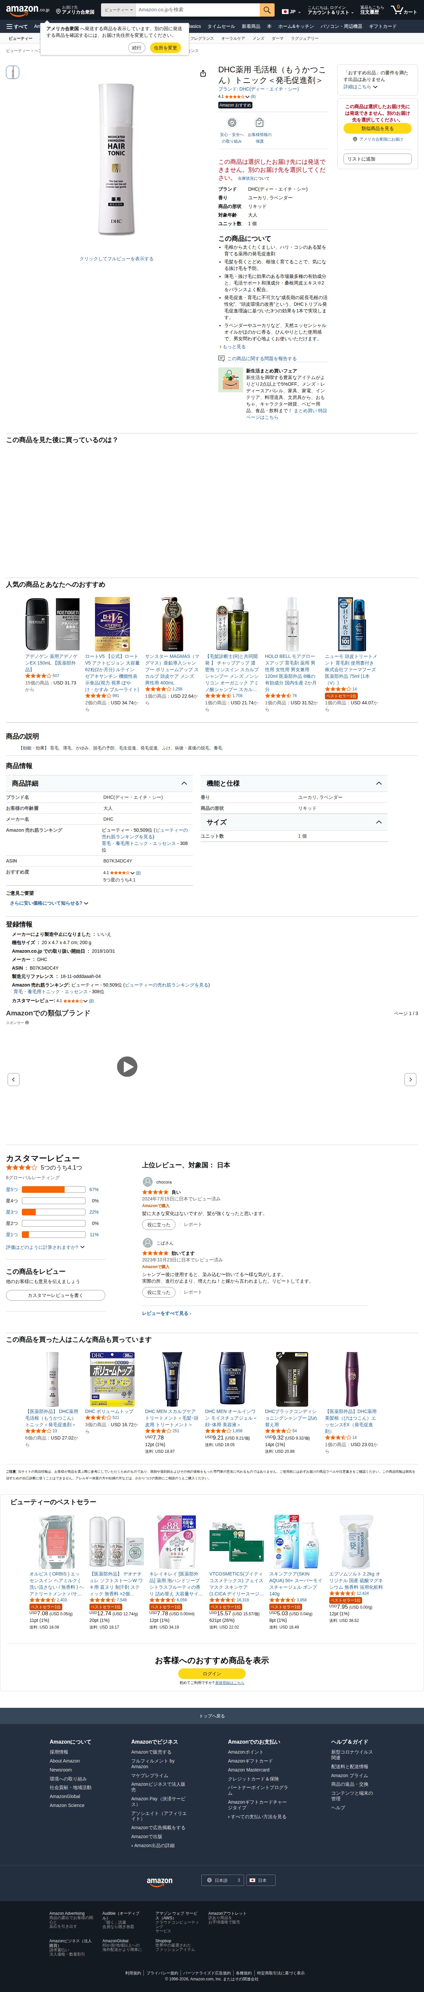Open the shopping cart icon

[x=404, y=10]
